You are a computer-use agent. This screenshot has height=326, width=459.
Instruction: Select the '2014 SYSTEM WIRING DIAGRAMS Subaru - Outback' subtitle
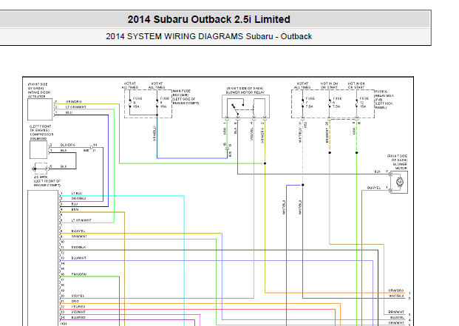pyautogui.click(x=208, y=36)
